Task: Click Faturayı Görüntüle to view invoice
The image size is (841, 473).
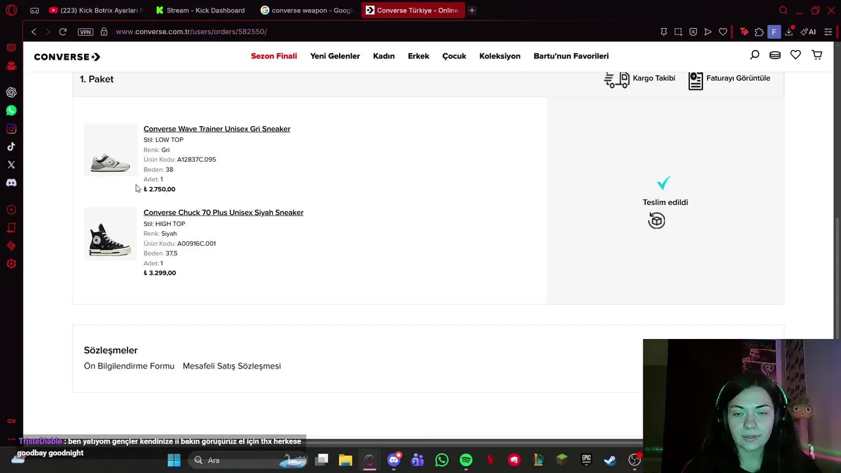Action: (x=729, y=79)
